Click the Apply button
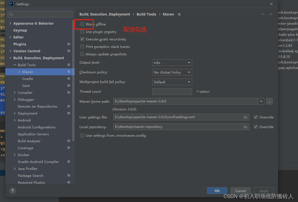This screenshot has width=298, height=202. click(263, 191)
